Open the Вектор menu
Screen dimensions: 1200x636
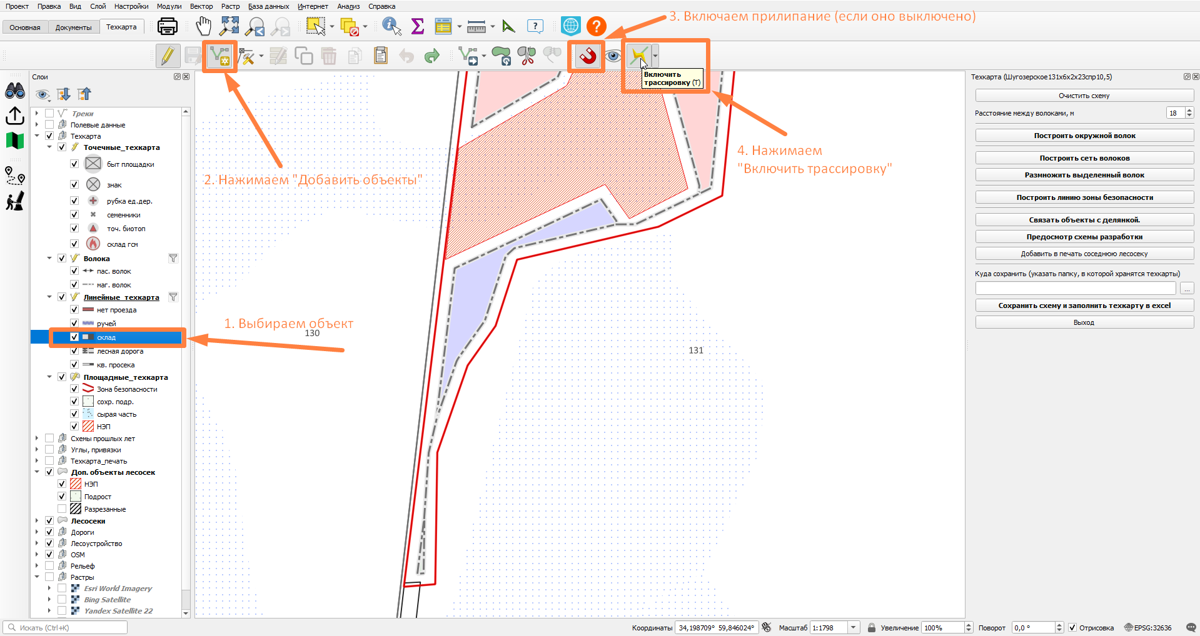click(x=201, y=6)
